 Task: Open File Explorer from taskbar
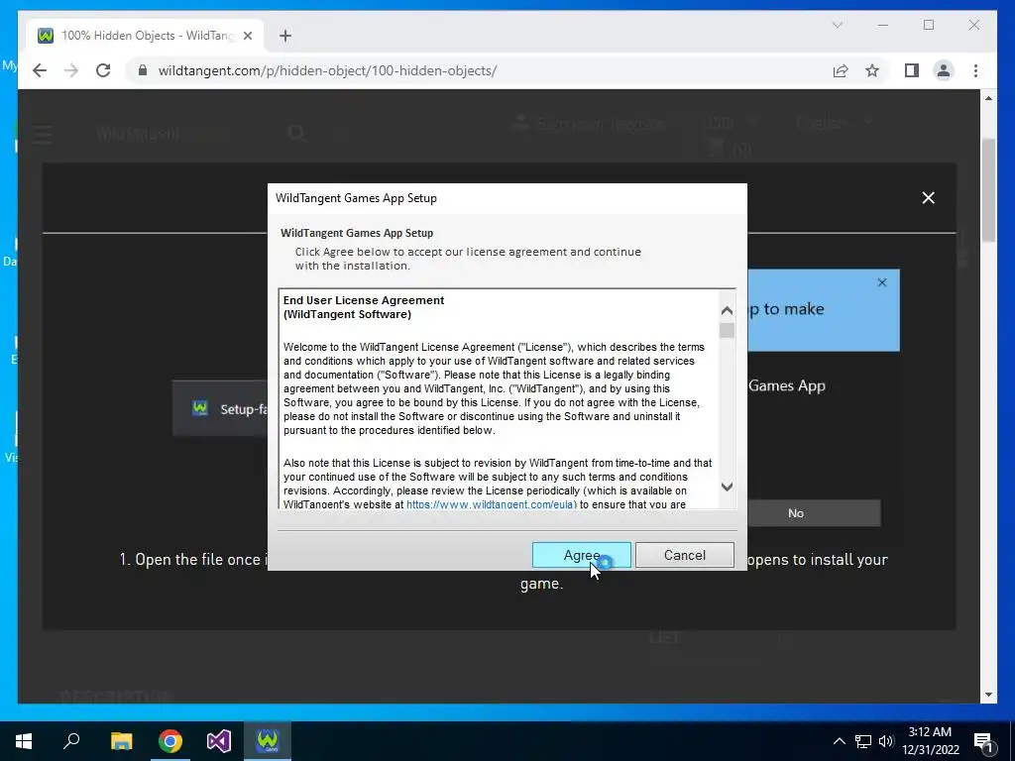(x=121, y=741)
